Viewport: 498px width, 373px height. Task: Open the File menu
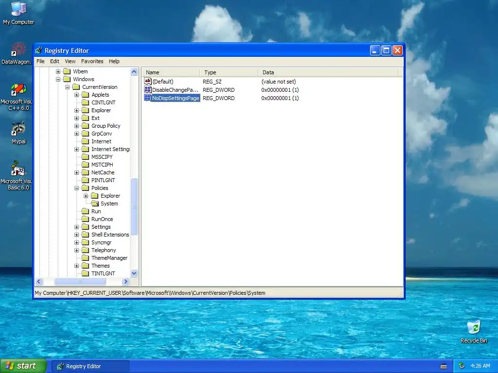[x=40, y=61]
